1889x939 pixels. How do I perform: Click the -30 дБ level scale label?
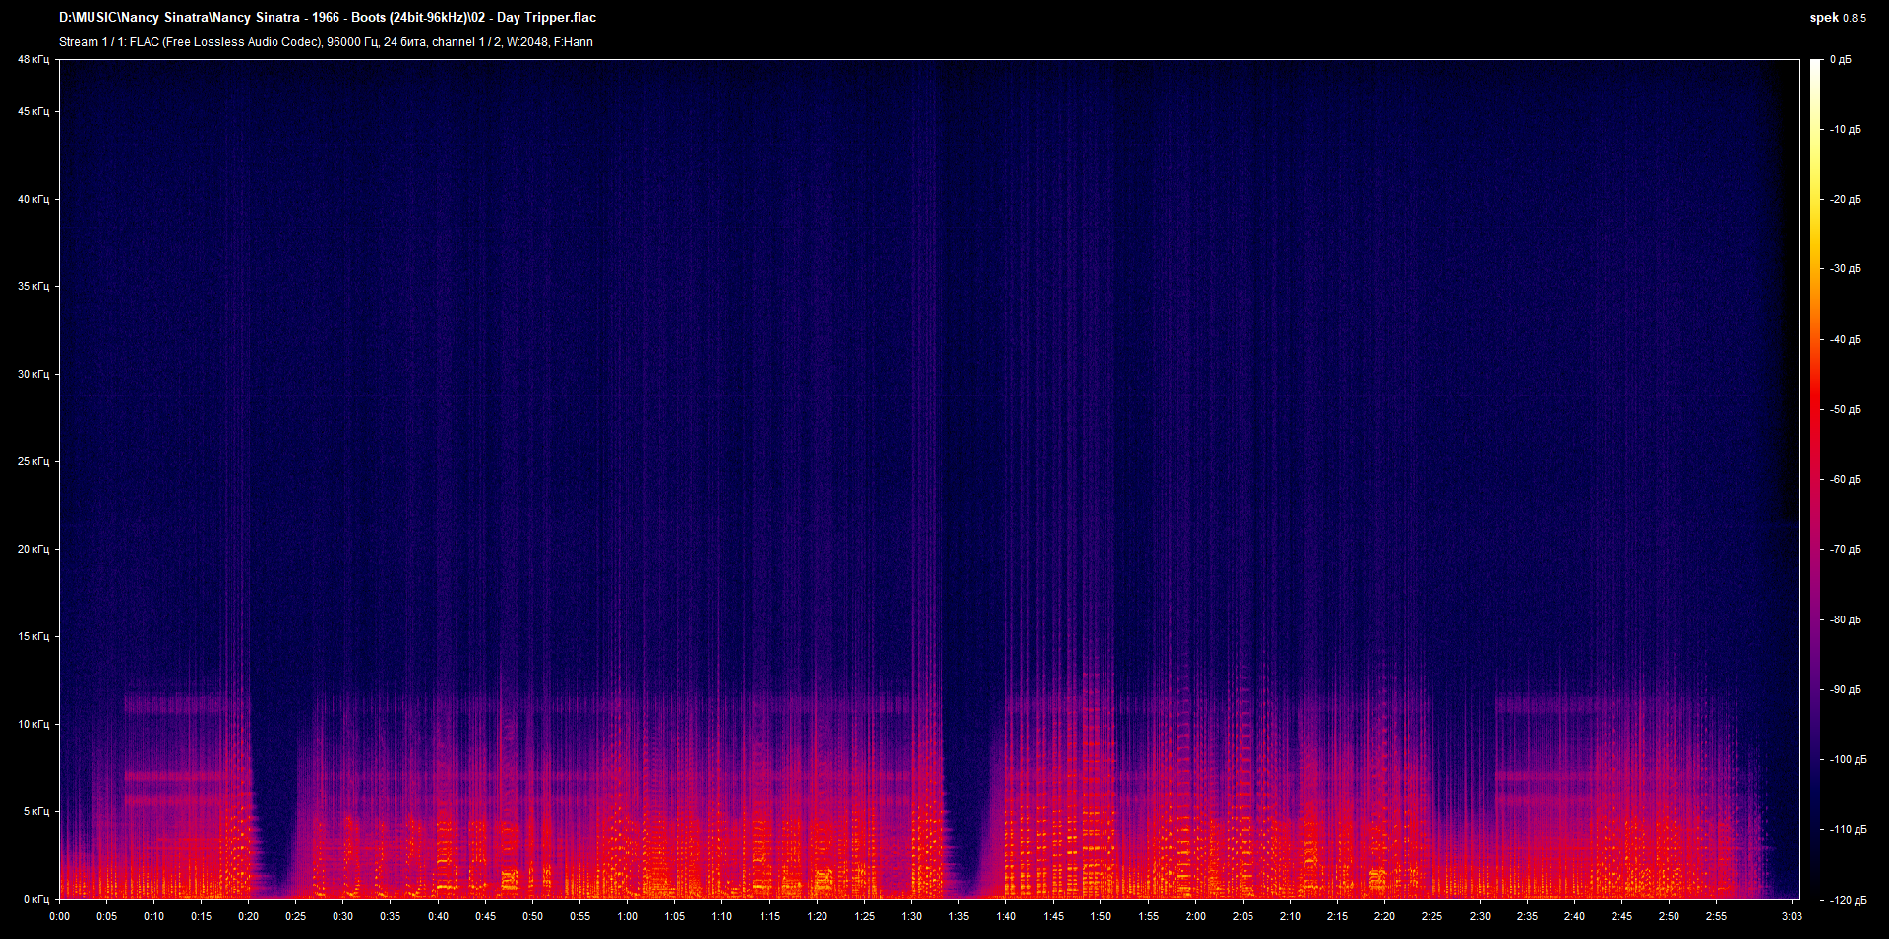click(x=1845, y=269)
